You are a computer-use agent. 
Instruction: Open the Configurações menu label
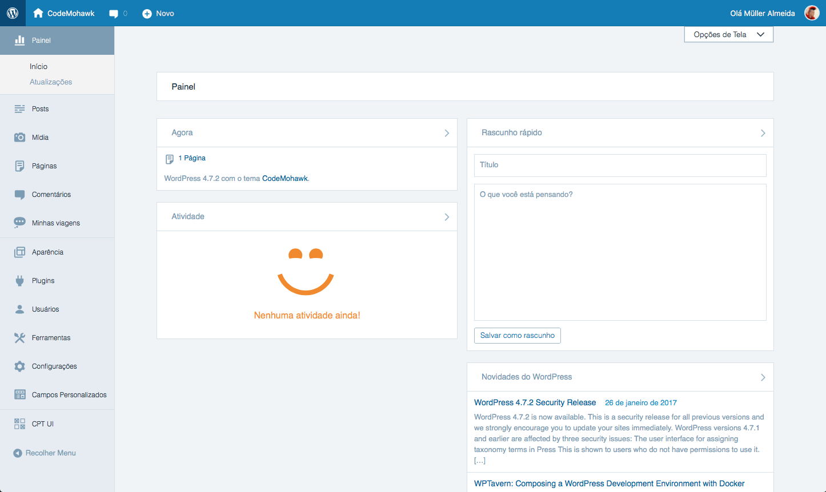click(54, 366)
